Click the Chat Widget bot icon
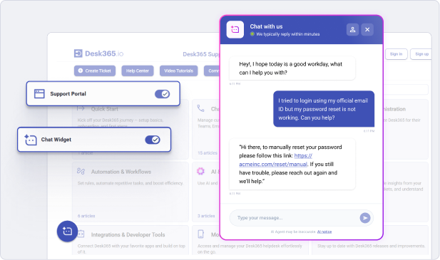440x260 pixels. [x=30, y=140]
